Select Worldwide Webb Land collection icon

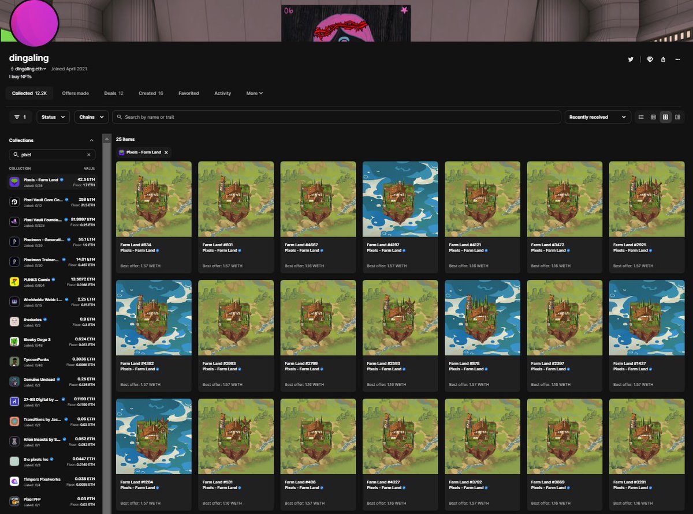click(14, 302)
